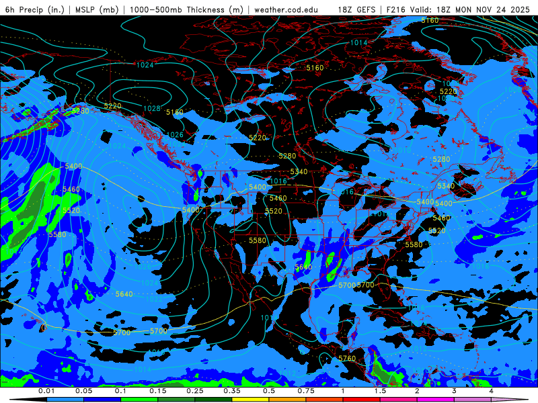538x403 pixels.
Task: Click the 0.01 legend value
Action: pyautogui.click(x=46, y=391)
